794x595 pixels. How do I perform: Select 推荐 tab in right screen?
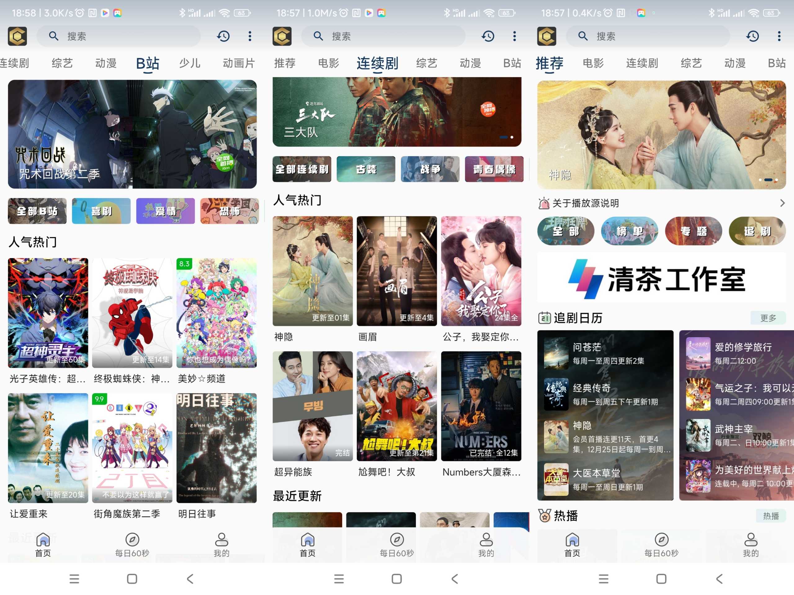tap(549, 64)
